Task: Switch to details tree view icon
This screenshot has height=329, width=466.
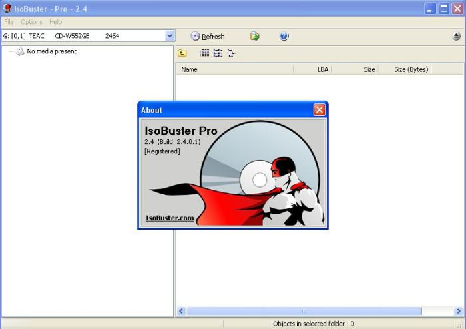Action: coord(232,53)
